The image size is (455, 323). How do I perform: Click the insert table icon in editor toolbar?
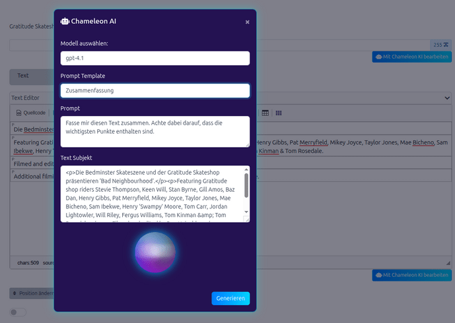tap(265, 113)
